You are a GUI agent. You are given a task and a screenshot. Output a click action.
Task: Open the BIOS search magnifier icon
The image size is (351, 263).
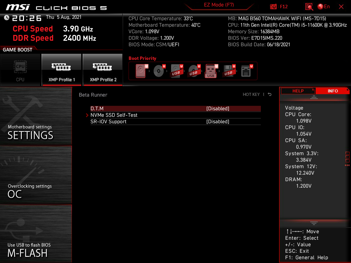(x=309, y=7)
